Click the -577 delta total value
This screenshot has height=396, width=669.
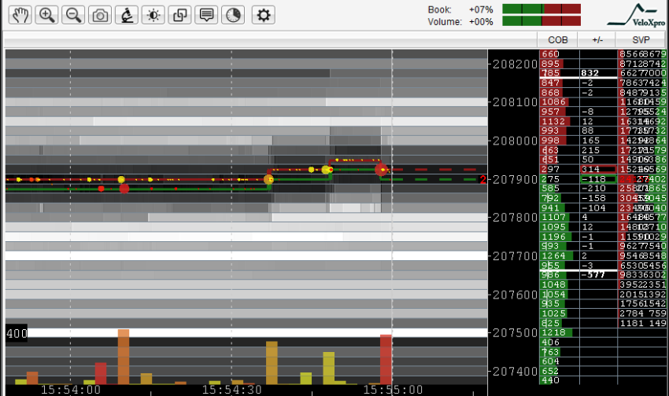(593, 275)
